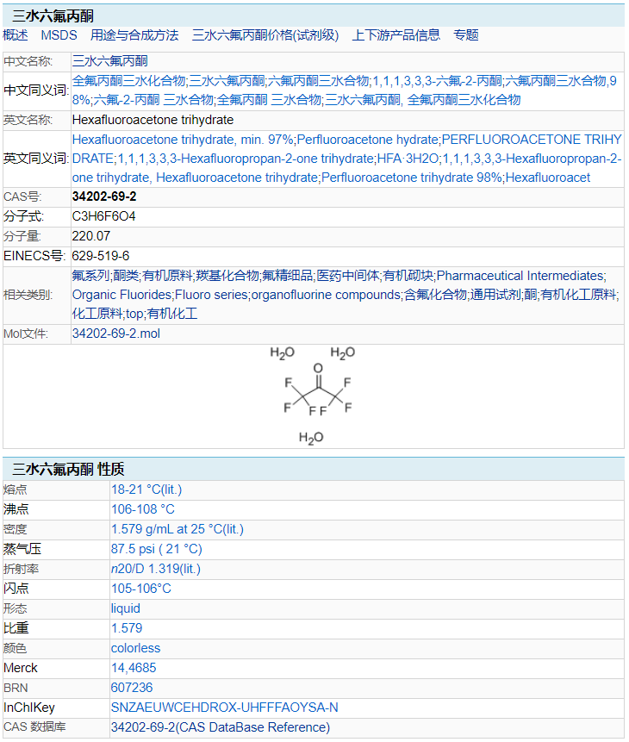Viewport: 629px width, 742px height.
Task: Click the English name Hexafluoroacetone trihydrate
Action: [153, 120]
